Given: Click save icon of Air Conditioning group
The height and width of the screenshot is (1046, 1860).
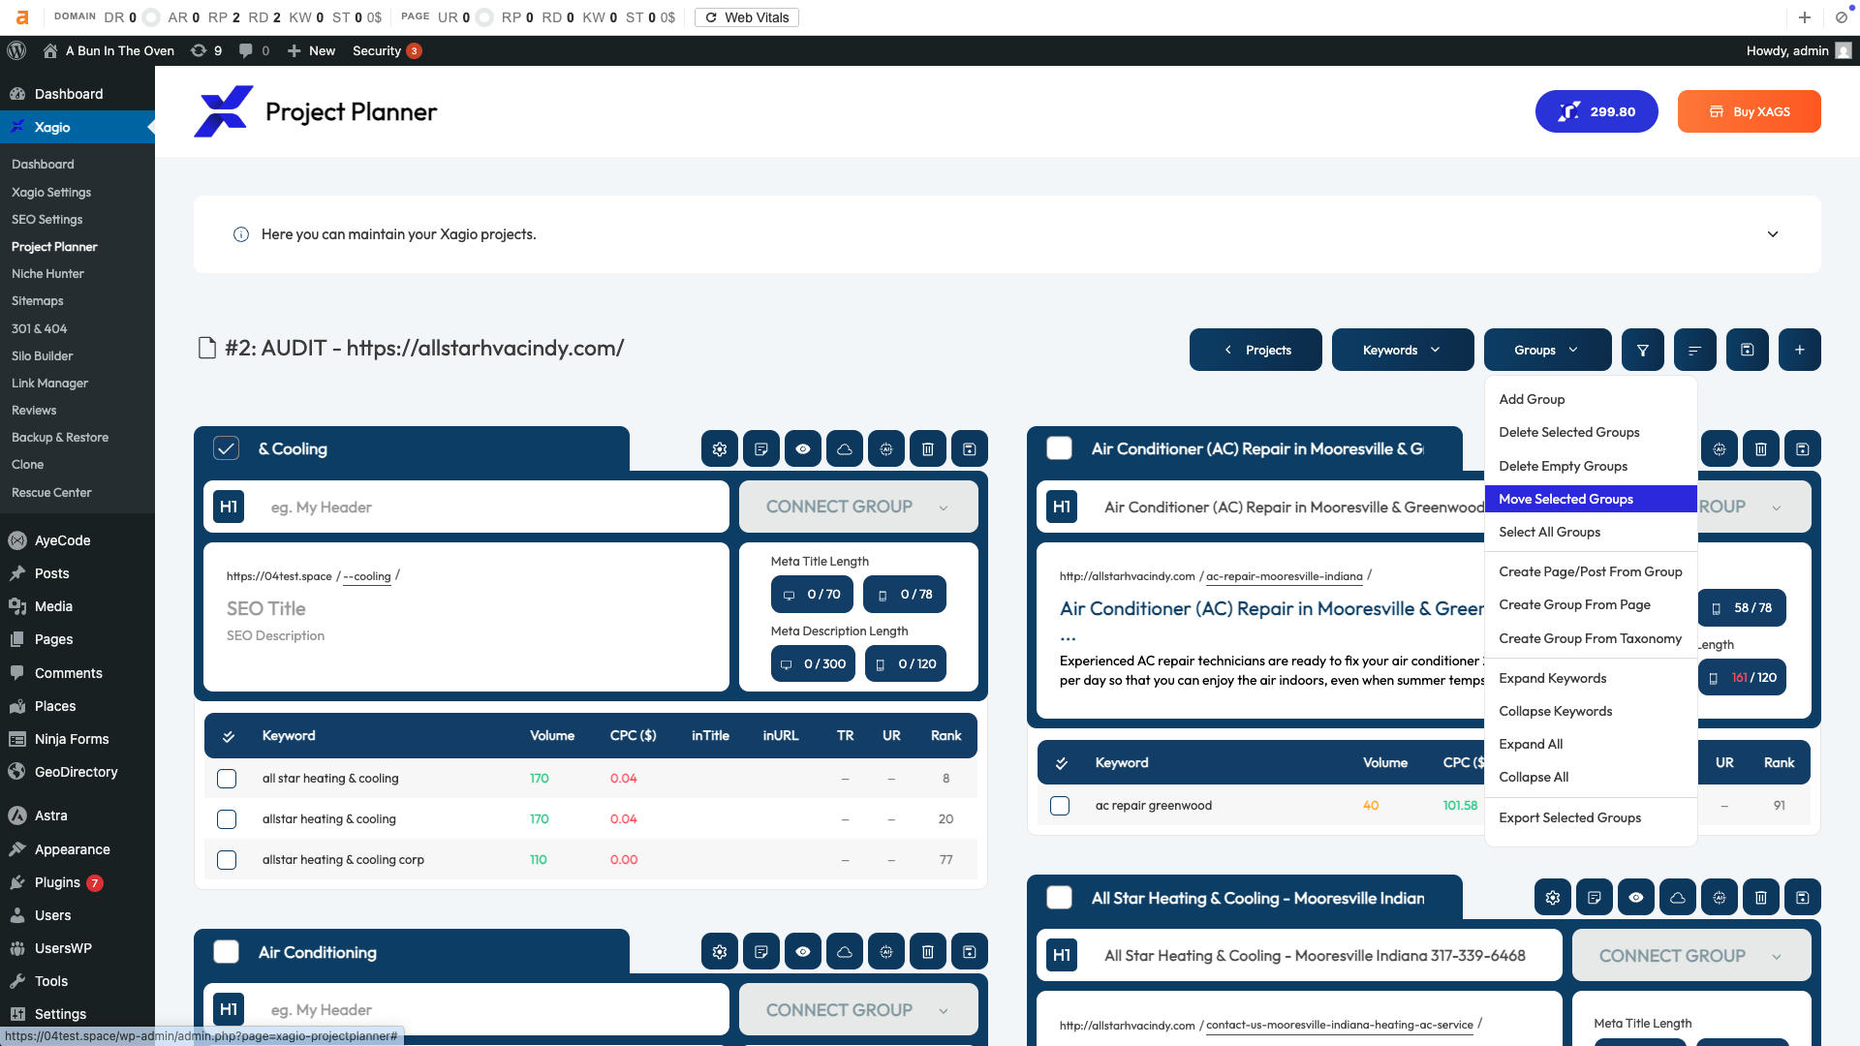Looking at the screenshot, I should pyautogui.click(x=969, y=952).
